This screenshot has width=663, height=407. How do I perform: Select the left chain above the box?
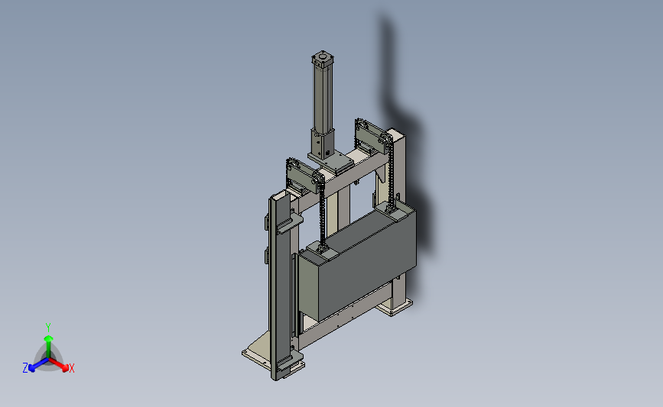(x=323, y=213)
